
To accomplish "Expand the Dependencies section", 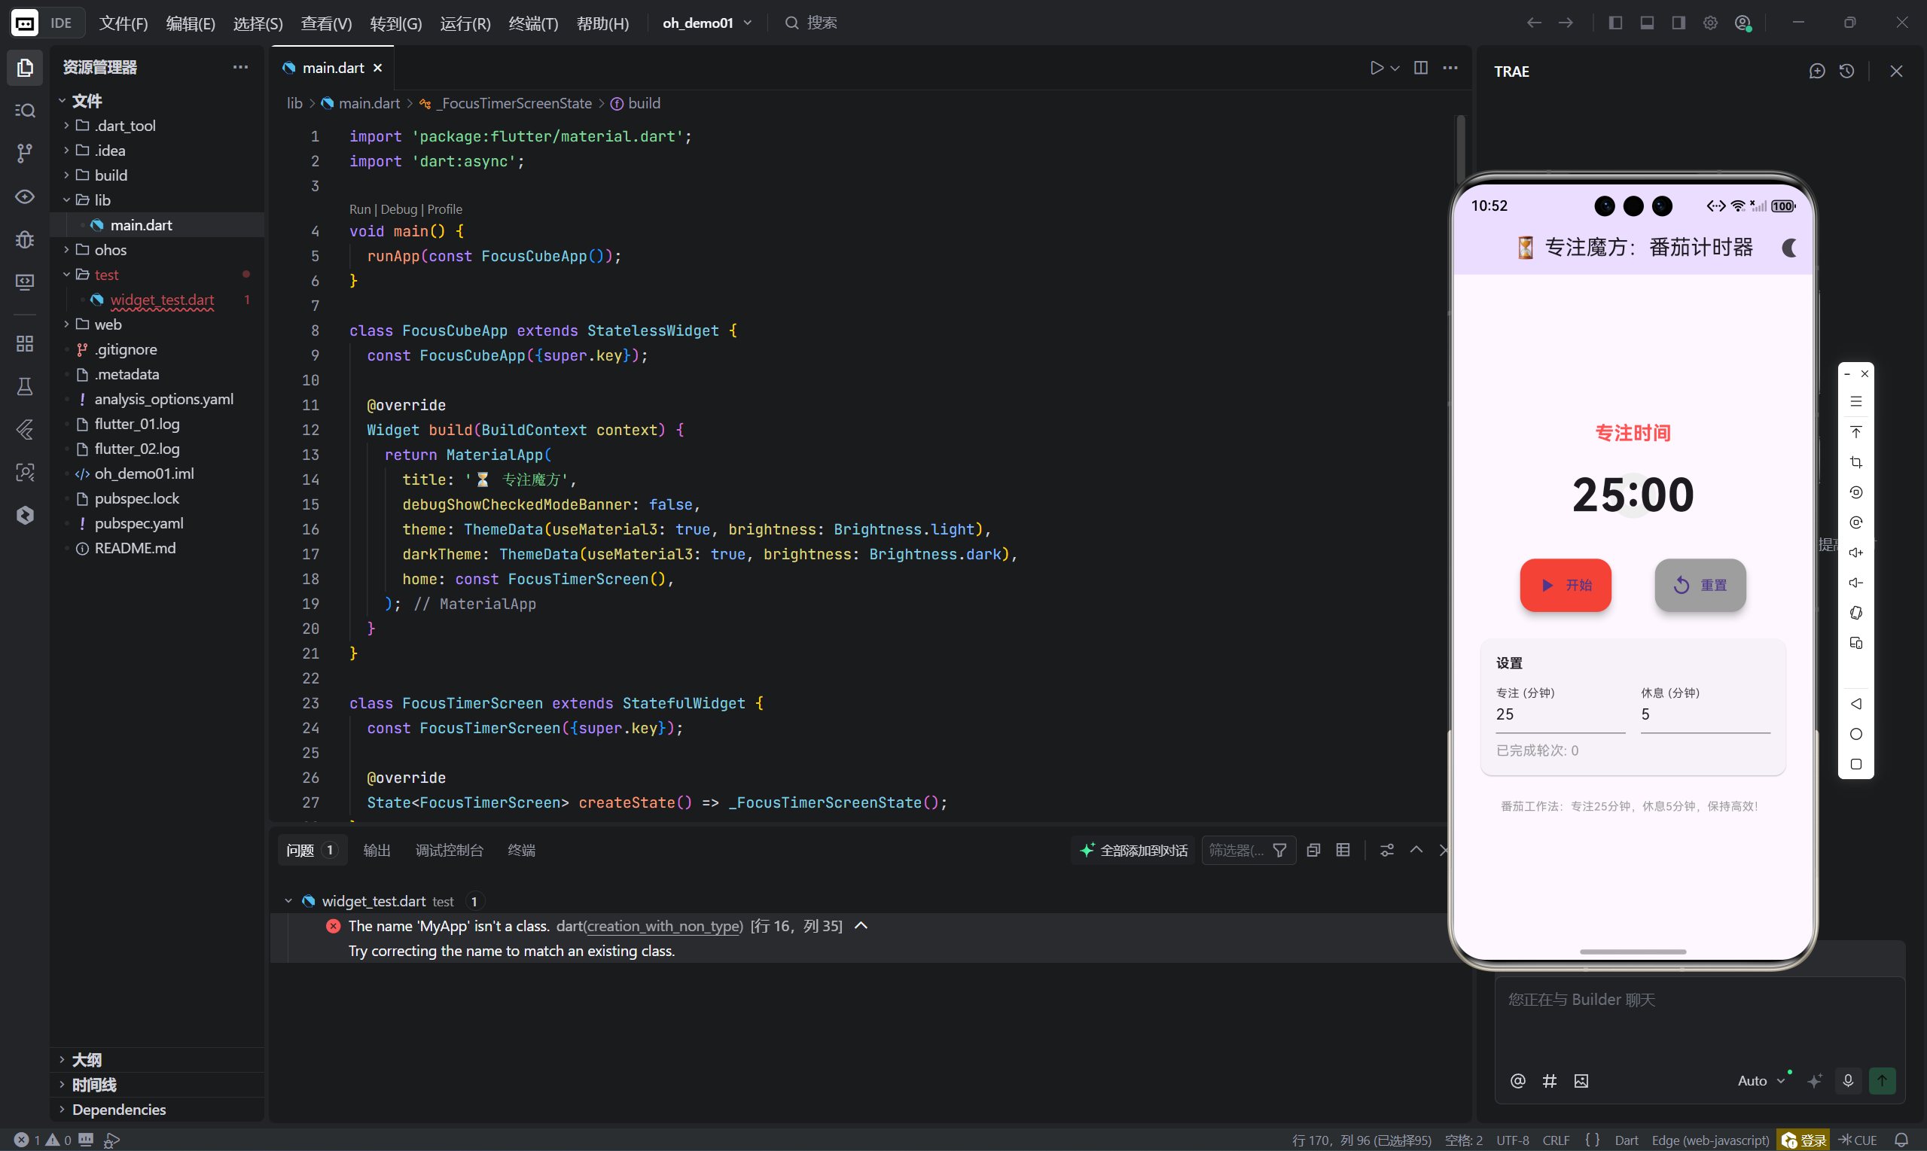I will point(119,1109).
